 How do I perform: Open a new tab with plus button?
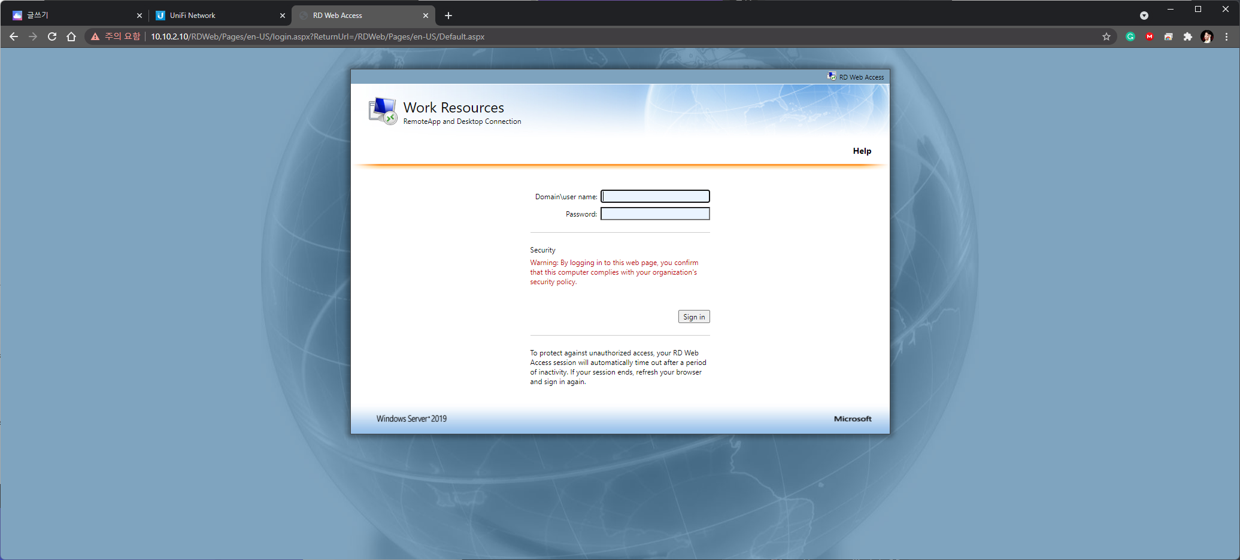(x=448, y=16)
